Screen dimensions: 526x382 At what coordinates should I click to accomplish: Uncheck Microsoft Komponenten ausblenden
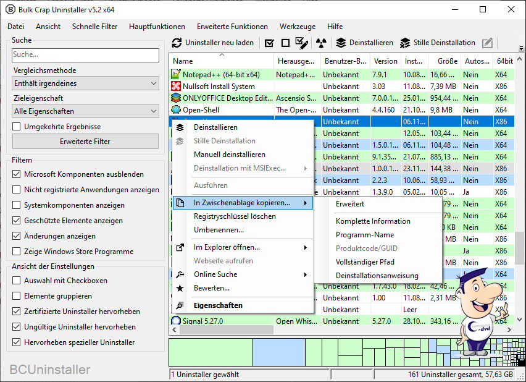17,174
